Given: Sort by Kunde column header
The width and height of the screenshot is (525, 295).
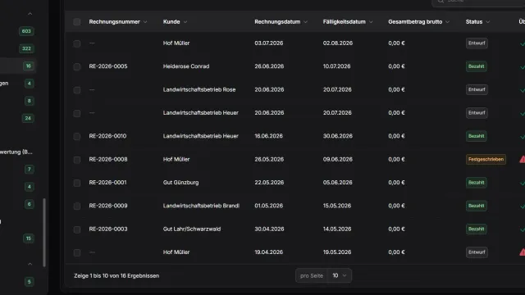Looking at the screenshot, I should point(175,22).
